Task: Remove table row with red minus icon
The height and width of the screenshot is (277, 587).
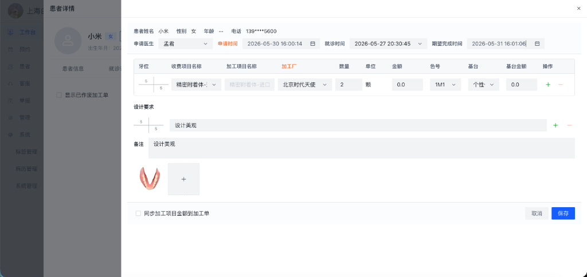Action: [x=561, y=85]
